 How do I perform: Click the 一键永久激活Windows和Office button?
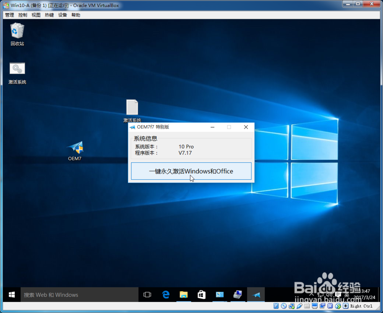191,171
